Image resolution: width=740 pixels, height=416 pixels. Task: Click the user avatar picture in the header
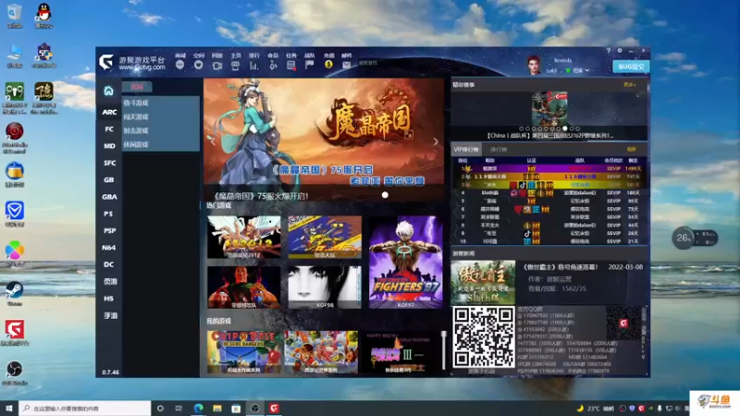534,65
